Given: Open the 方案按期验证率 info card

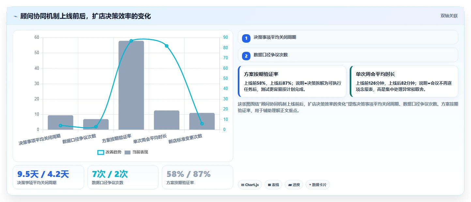Looking at the screenshot, I should (x=292, y=81).
